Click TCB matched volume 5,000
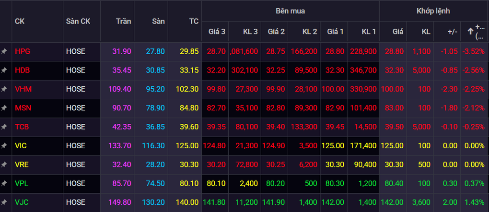The height and width of the screenshot is (212, 489). pos(422,127)
